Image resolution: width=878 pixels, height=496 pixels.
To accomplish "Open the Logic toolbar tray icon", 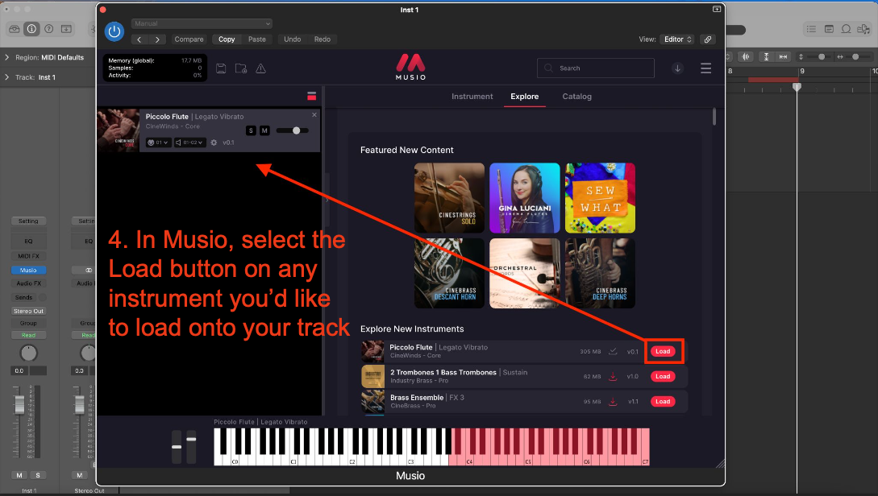I will pos(67,28).
